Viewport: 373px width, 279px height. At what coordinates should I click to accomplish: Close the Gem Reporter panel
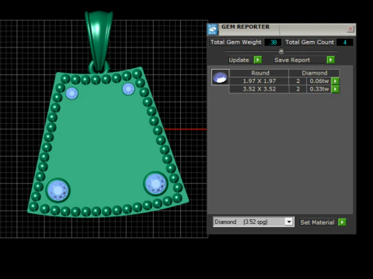[350, 29]
